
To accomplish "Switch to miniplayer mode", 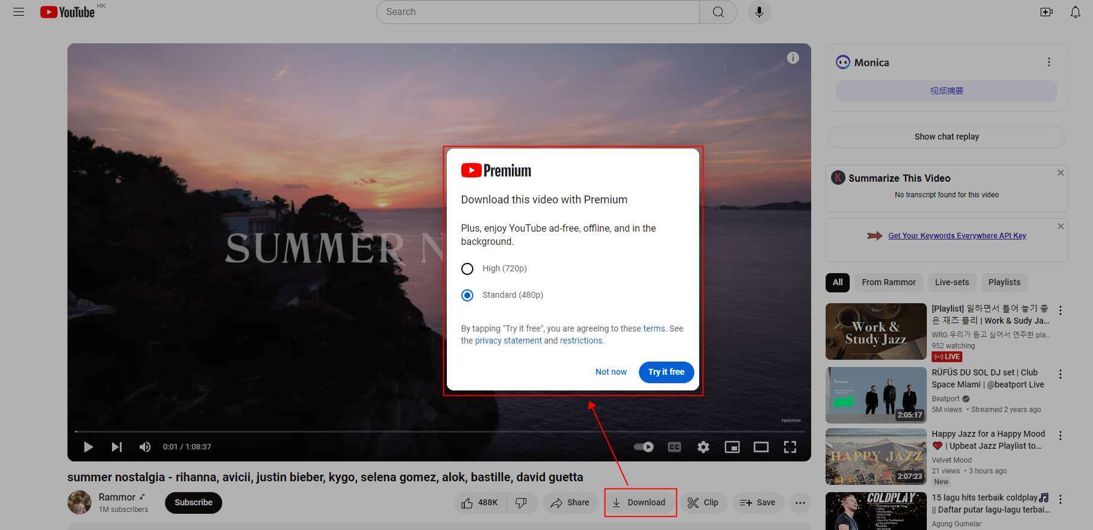I will [x=732, y=447].
